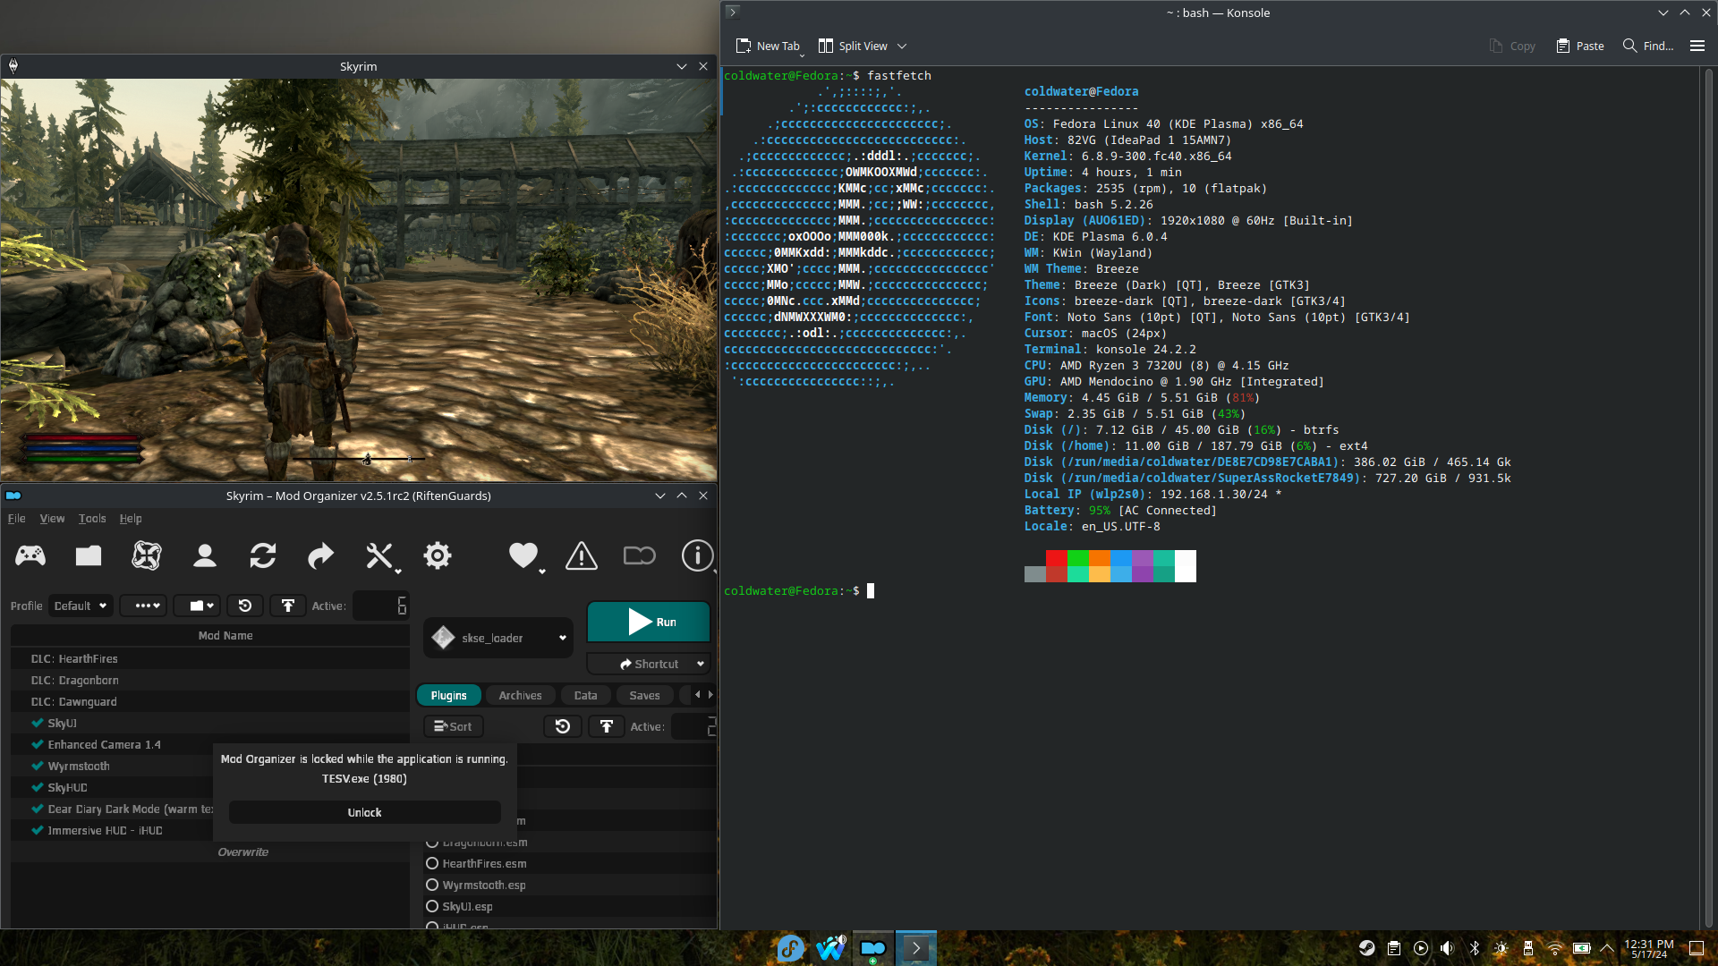Screen dimensions: 1718x966
Task: Click New Tab in Konsole
Action: click(x=768, y=46)
